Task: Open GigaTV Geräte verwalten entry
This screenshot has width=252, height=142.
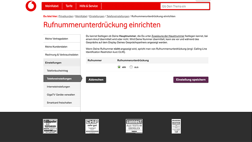Action: (62, 95)
